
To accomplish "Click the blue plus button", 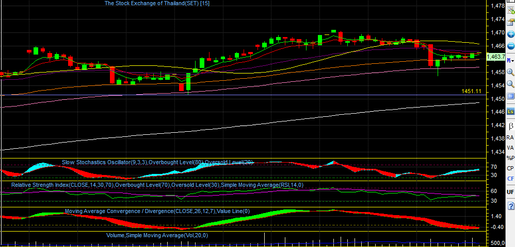I will pyautogui.click(x=511, y=34).
